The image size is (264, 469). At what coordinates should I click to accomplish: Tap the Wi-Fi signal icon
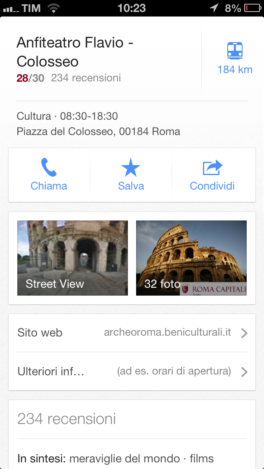(x=53, y=8)
